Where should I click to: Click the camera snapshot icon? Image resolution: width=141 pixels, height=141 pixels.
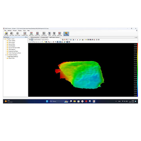click(x=46, y=42)
